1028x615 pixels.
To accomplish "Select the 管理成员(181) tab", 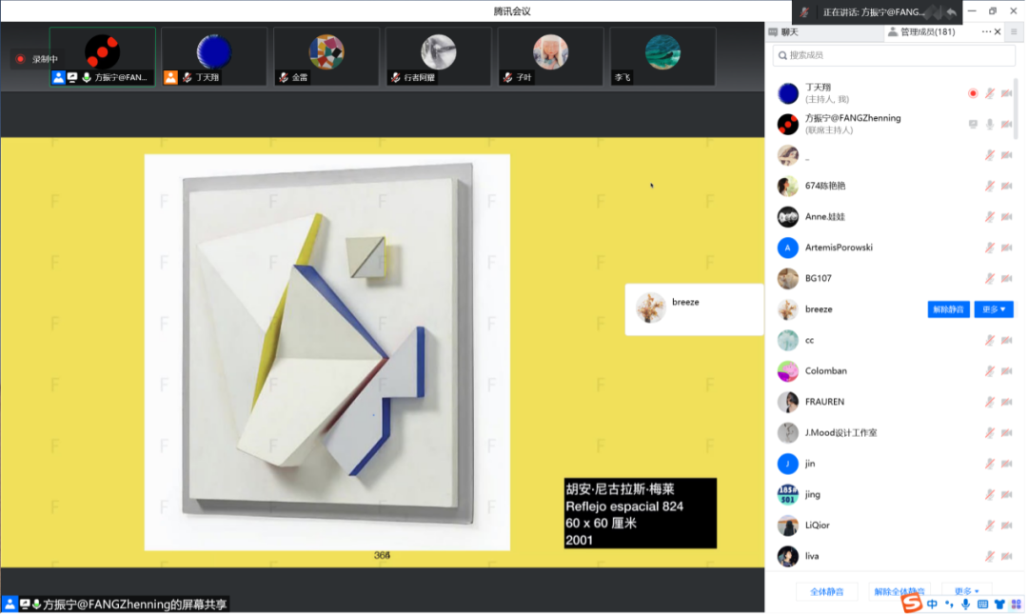I will coord(921,32).
